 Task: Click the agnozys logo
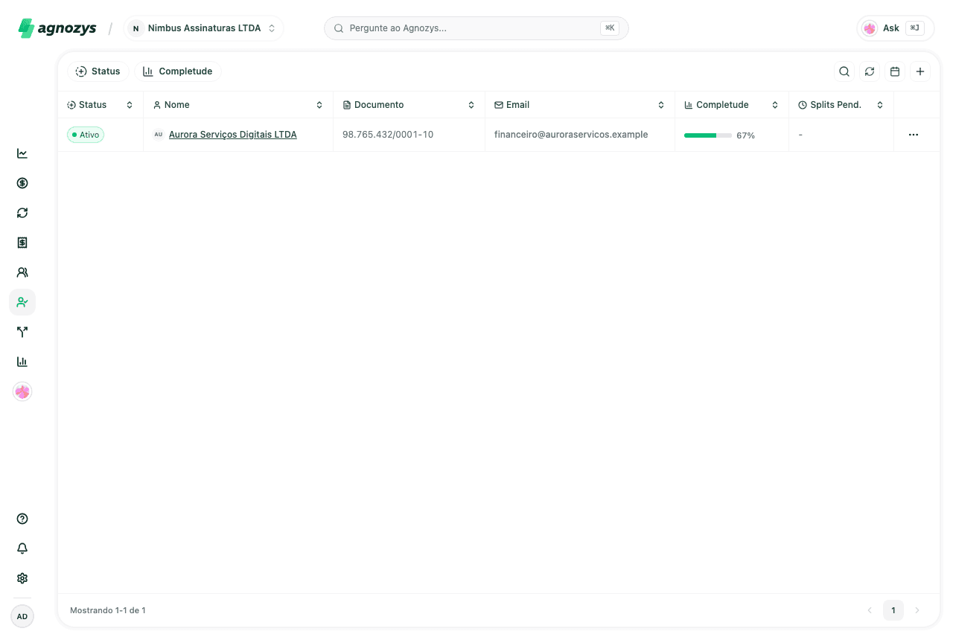(57, 28)
